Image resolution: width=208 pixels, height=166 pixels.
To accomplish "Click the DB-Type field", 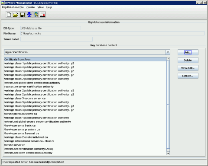I will (51, 28).
